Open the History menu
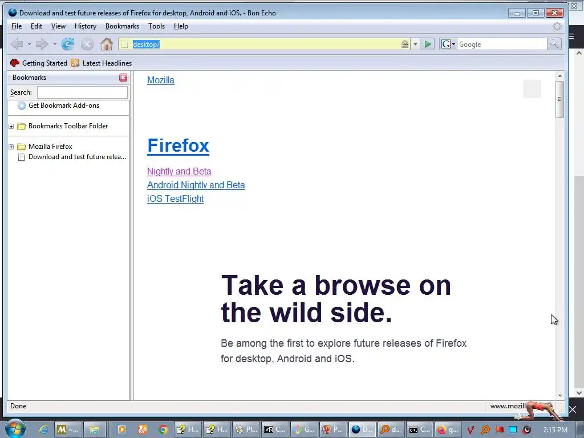 click(x=86, y=26)
